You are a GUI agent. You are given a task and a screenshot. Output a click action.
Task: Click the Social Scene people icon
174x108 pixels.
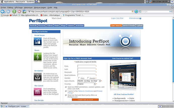click(38, 42)
